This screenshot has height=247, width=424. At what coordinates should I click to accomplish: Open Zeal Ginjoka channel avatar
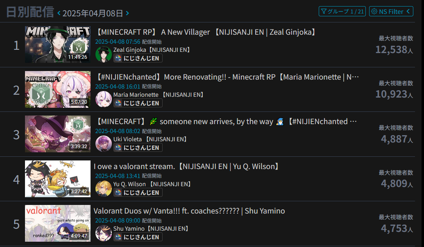pyautogui.click(x=104, y=54)
